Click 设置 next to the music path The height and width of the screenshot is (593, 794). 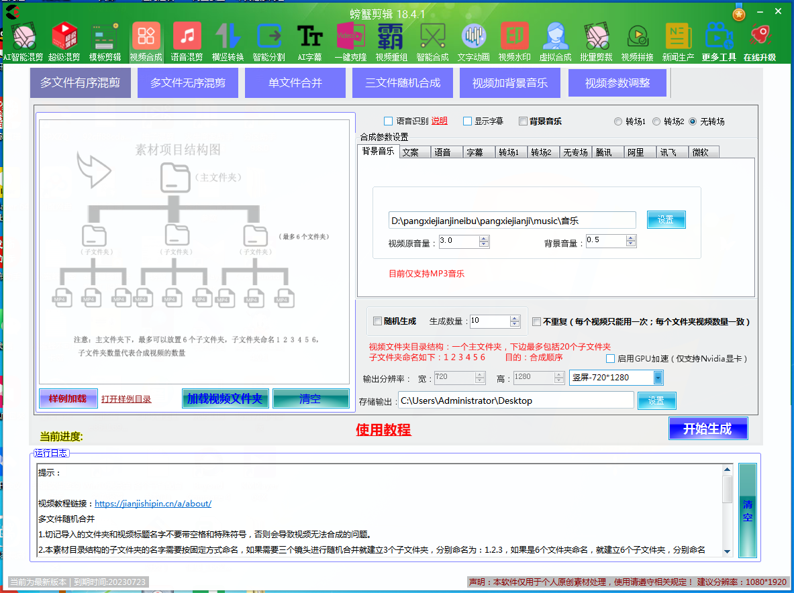click(x=666, y=219)
